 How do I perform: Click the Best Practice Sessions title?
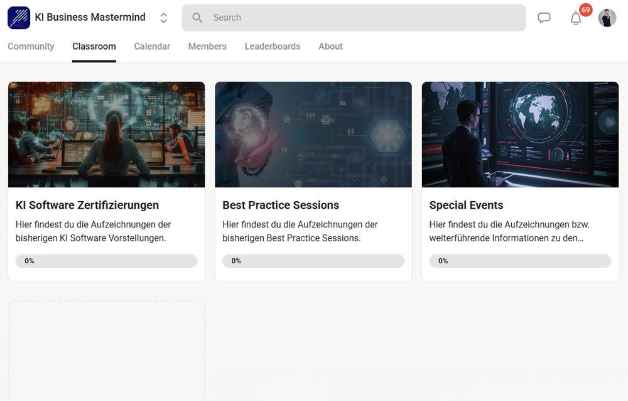(281, 206)
